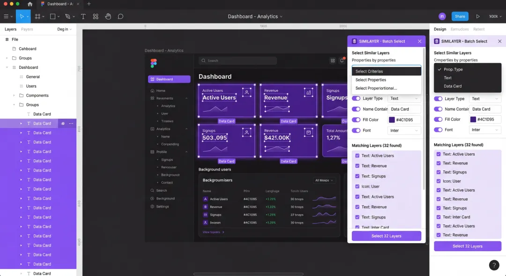Open the help question mark button
The image size is (506, 276).
[494, 265]
